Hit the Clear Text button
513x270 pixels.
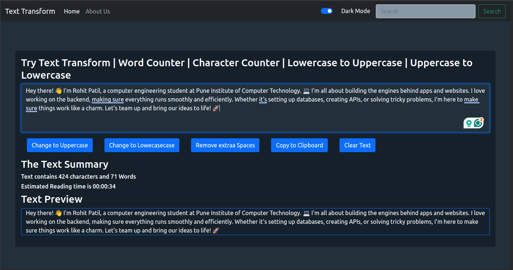357,145
